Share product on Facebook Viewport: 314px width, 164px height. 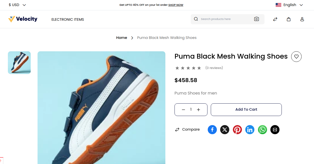coord(212,130)
